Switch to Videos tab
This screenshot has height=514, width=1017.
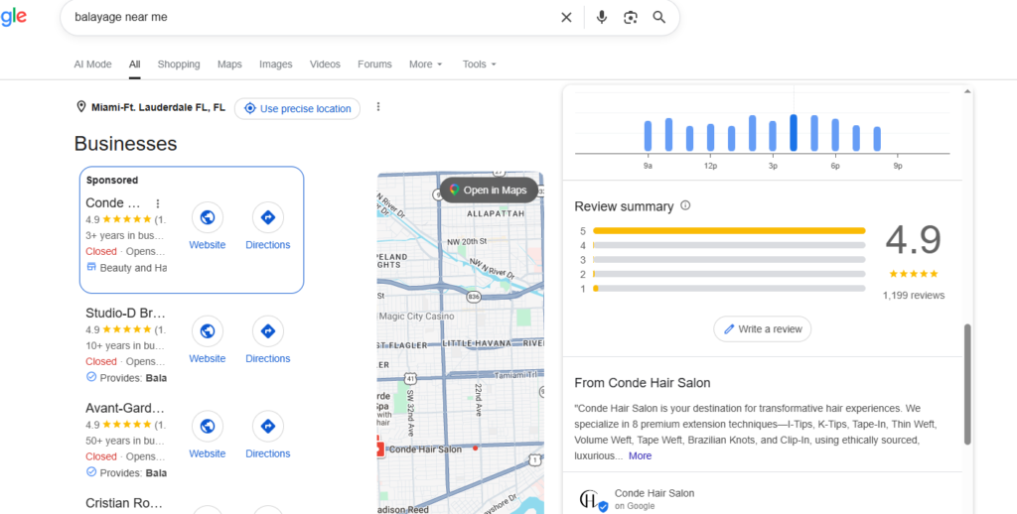[325, 64]
